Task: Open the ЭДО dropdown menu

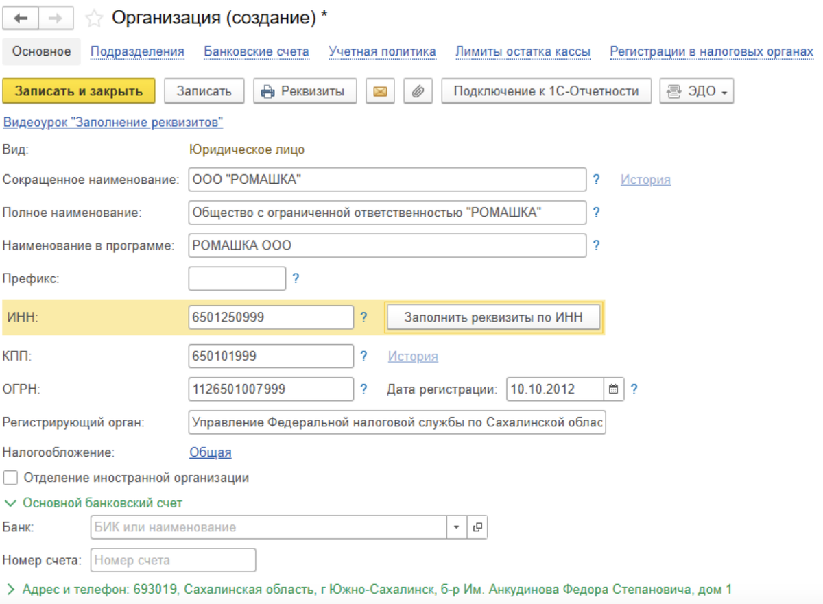Action: pyautogui.click(x=697, y=91)
